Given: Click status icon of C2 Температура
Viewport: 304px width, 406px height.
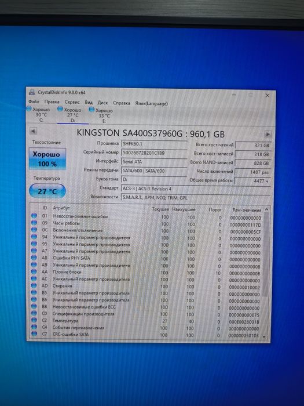Looking at the screenshot, I should pos(34,320).
